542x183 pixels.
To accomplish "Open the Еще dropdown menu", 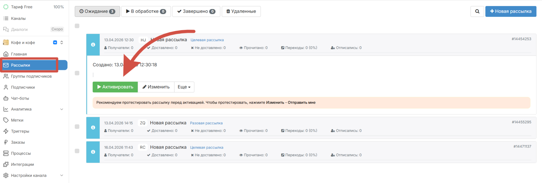I will point(184,87).
